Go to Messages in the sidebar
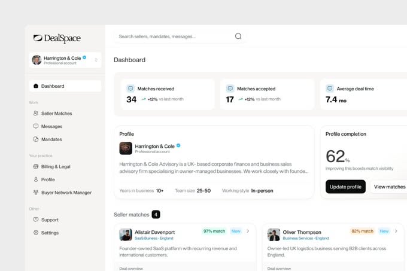This screenshot has width=407, height=271. coord(51,126)
